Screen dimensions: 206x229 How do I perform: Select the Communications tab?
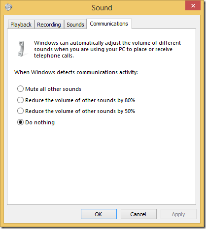coord(109,24)
